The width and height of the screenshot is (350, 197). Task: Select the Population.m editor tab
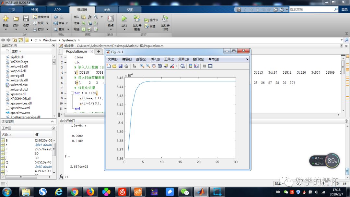point(76,51)
